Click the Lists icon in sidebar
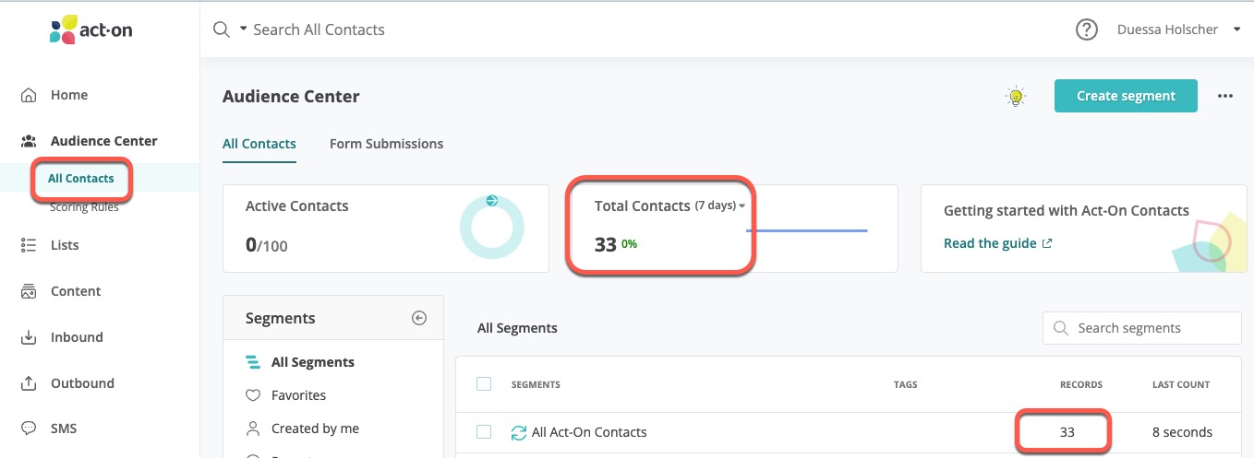Screen dimensions: 1254x458 [x=30, y=245]
